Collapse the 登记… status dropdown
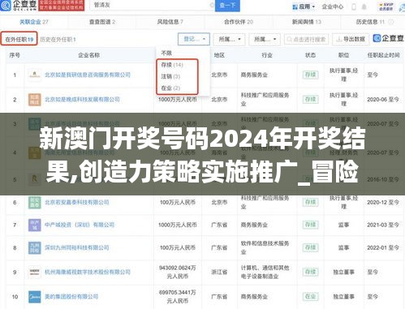Viewport: 405px width, 309px height. [x=194, y=39]
